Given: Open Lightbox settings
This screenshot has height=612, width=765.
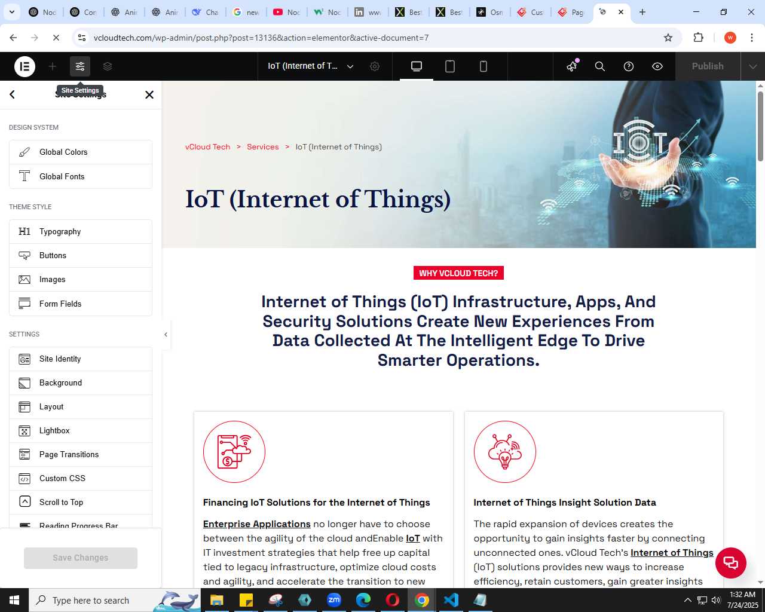Looking at the screenshot, I should click(81, 431).
